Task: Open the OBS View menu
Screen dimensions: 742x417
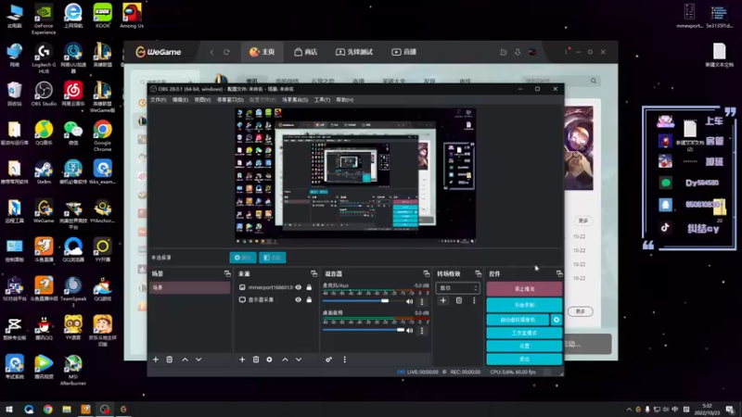Action: (202, 100)
